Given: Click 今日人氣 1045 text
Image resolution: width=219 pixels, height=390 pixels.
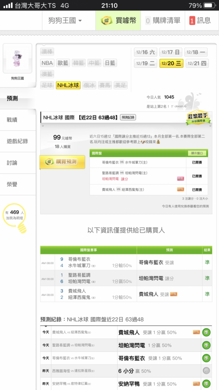Looking at the screenshot, I should click(x=160, y=97).
